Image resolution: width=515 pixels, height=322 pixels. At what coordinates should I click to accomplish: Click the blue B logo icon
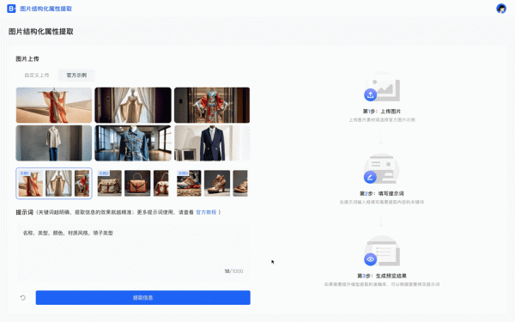point(11,9)
